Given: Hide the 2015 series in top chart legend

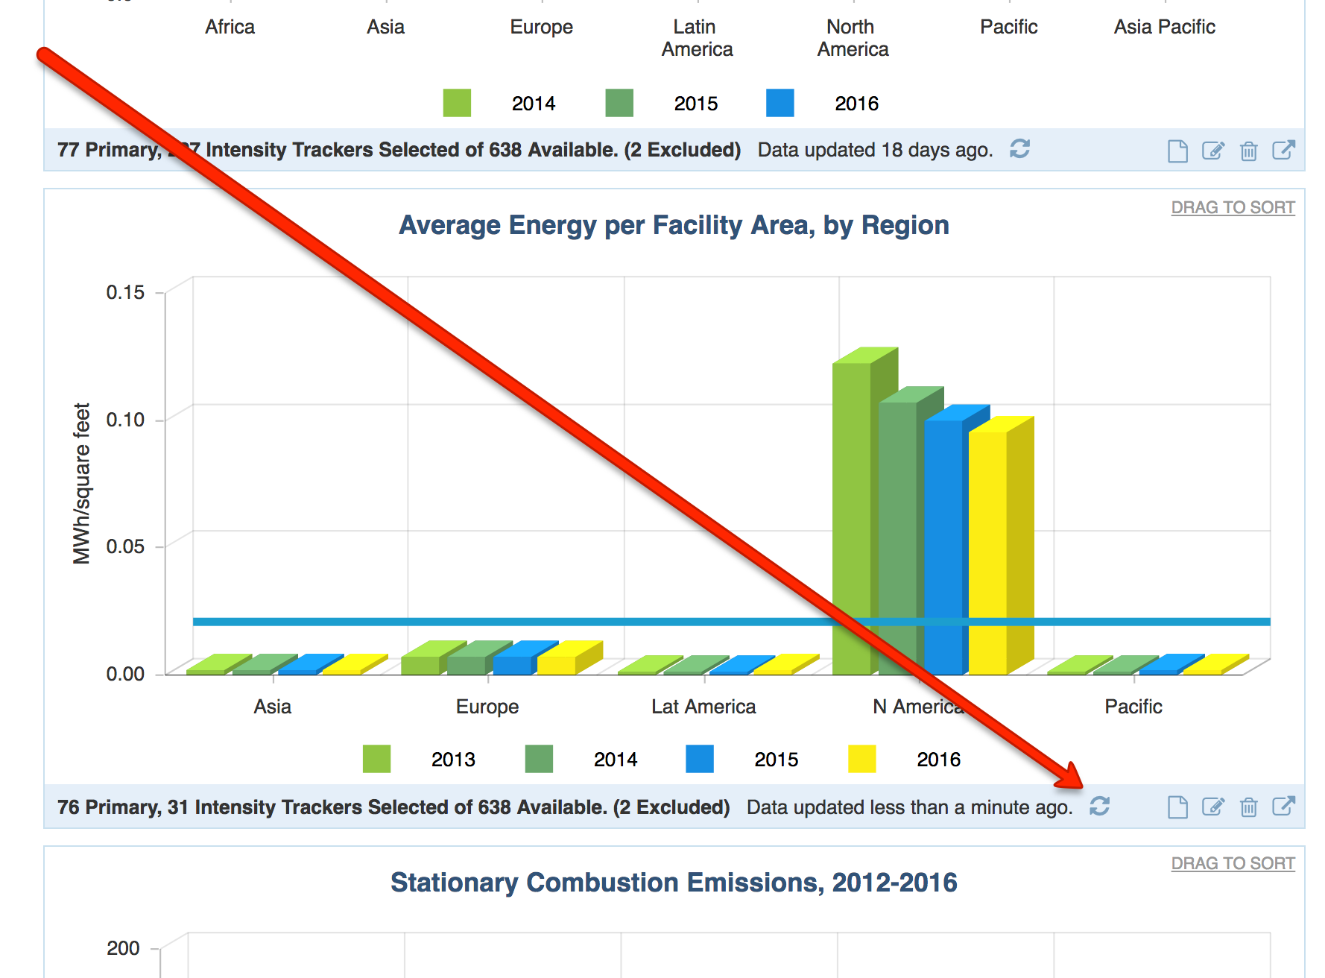Looking at the screenshot, I should [695, 104].
